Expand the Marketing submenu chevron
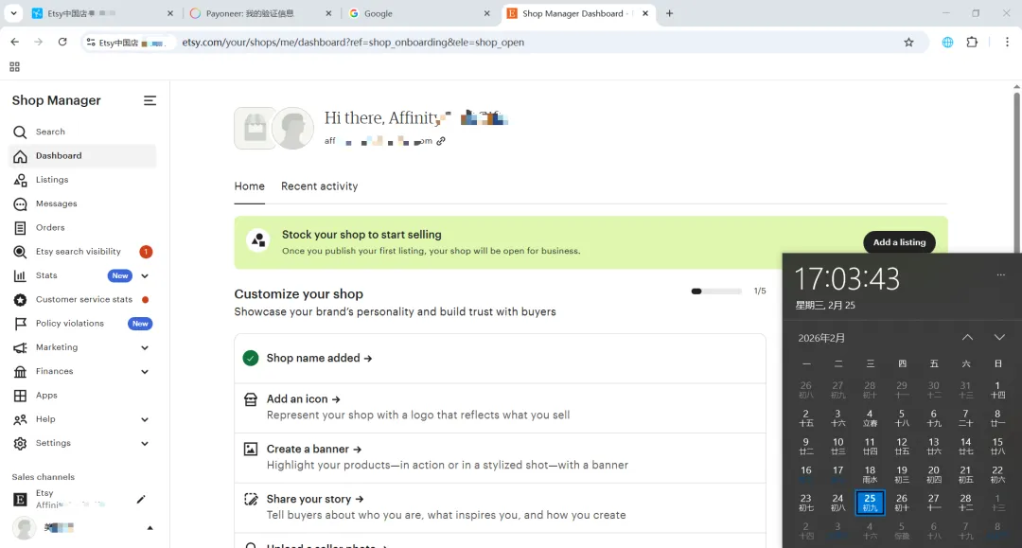The image size is (1022, 548). (x=145, y=348)
